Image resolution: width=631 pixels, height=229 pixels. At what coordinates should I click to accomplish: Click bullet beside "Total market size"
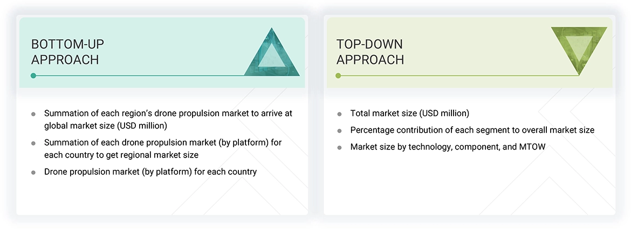[x=339, y=114]
